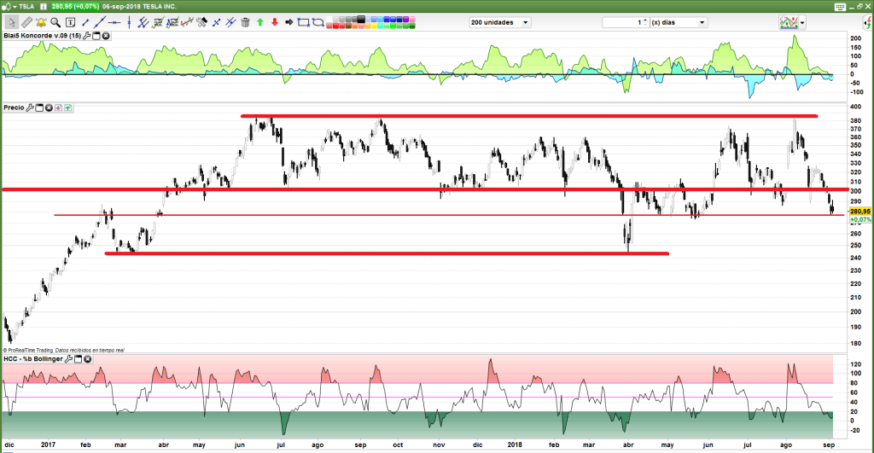Viewport: 874px width, 453px height.
Task: Click the info icon next to TSLA
Action: pos(43,6)
